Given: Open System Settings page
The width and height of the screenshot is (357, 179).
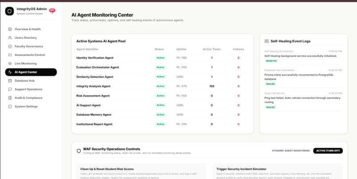Looking at the screenshot, I should [31, 107].
